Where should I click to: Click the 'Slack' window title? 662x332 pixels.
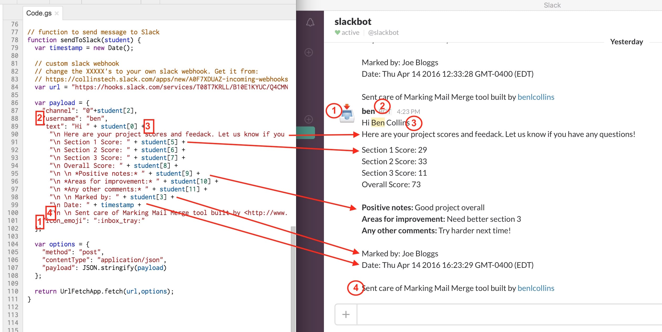[552, 5]
